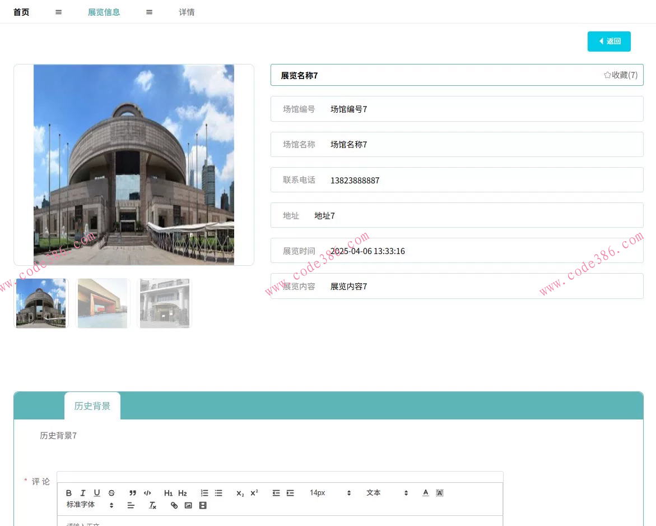
Task: Insert an image via the image icon
Action: click(189, 505)
